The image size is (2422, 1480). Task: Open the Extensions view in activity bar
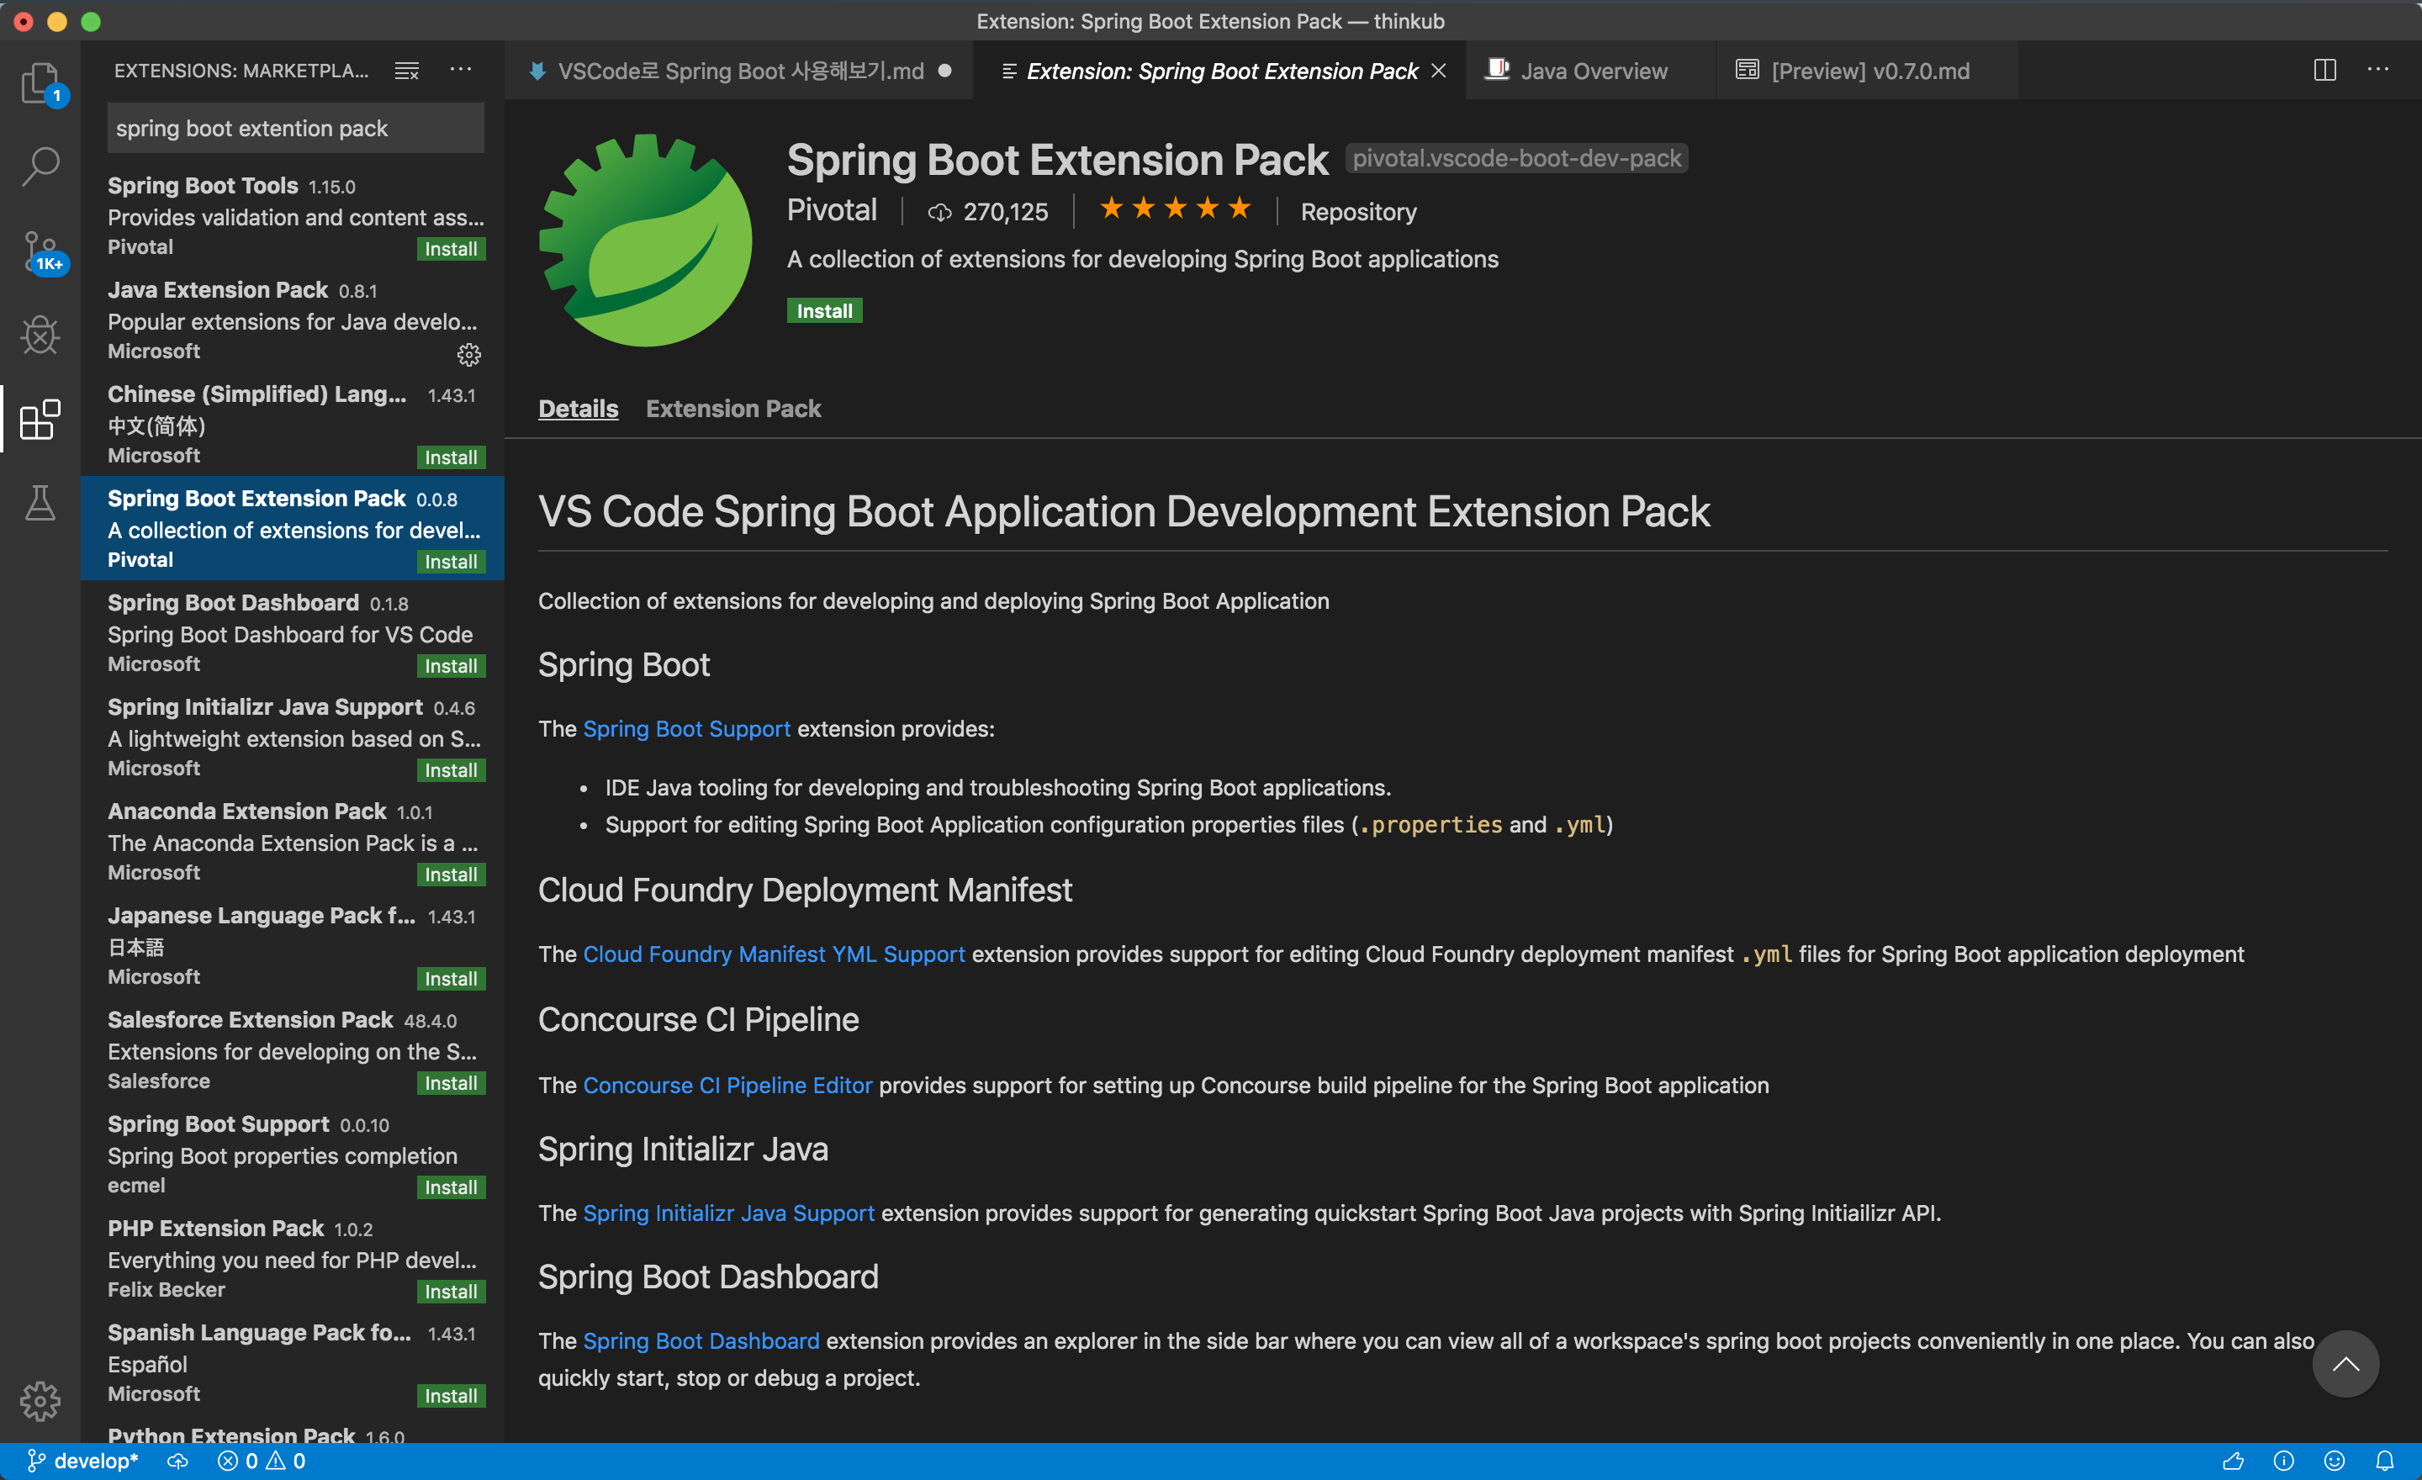click(40, 420)
